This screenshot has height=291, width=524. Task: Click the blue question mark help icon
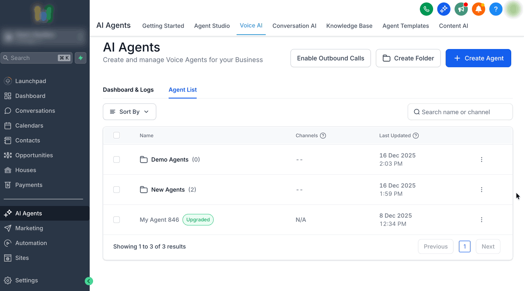click(x=496, y=9)
